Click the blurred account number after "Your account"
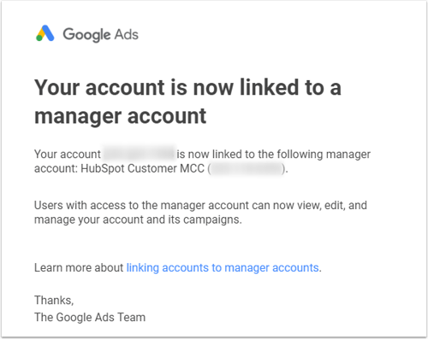 point(139,153)
